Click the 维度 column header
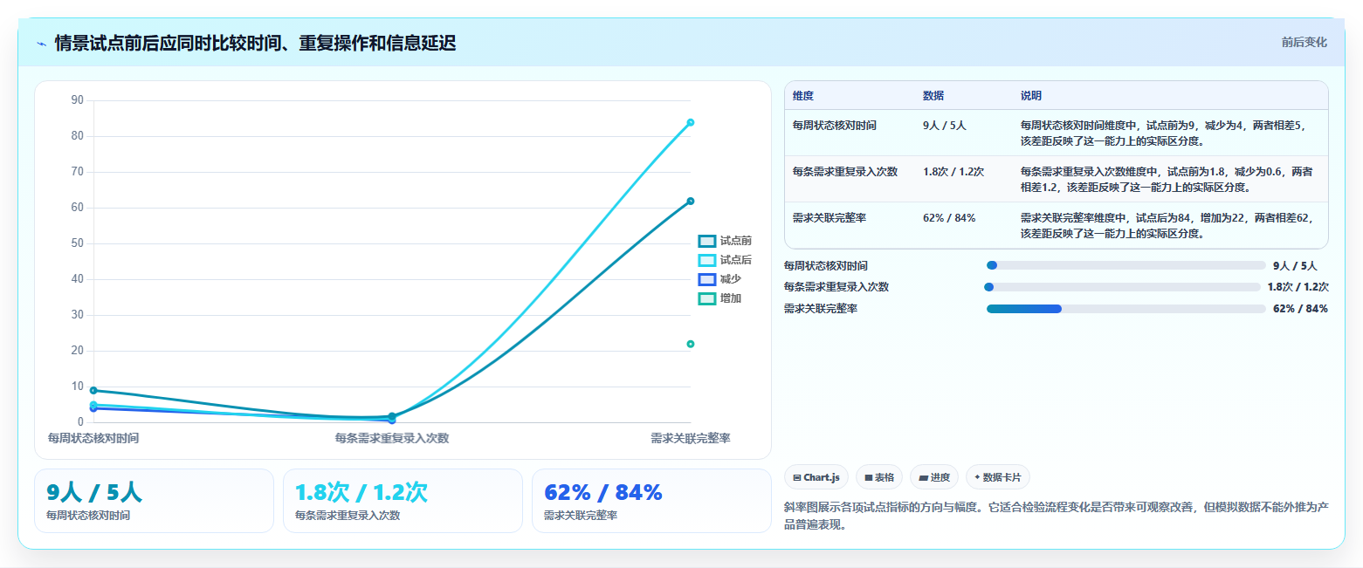 tap(803, 96)
